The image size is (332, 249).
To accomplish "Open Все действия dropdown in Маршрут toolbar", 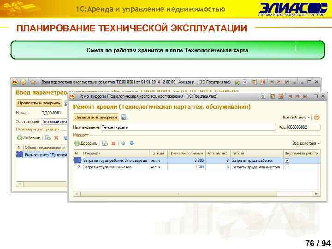I will pyautogui.click(x=306, y=143).
